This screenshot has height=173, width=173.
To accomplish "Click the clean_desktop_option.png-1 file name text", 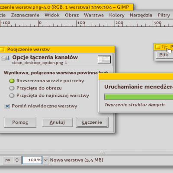I will click(x=39, y=63).
